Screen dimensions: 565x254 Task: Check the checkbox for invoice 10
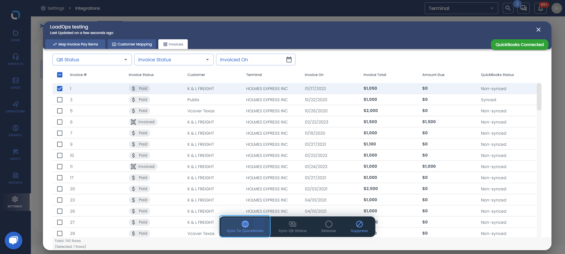[60, 155]
